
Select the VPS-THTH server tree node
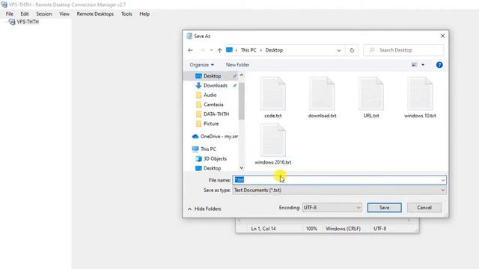[28, 22]
